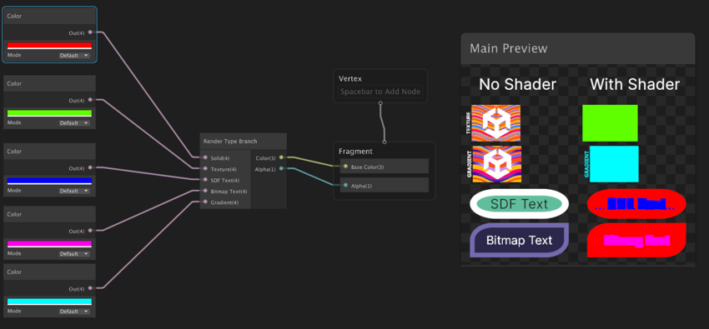Click the SDF Text pill in preview
709x329 pixels.
519,204
